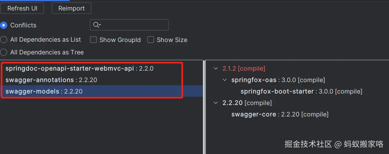This screenshot has height=154, width=389.
Task: Collapse the springfox-oas tree node
Action: tap(225, 80)
